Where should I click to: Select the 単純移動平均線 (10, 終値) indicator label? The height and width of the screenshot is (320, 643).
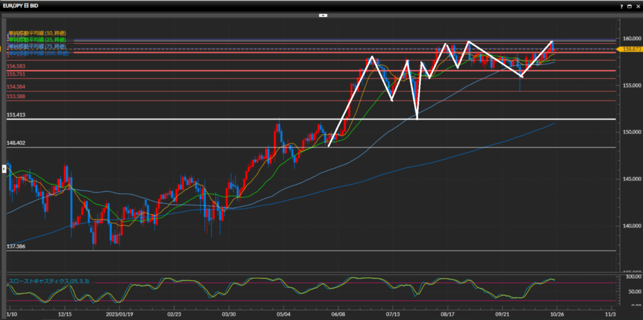[x=36, y=33]
